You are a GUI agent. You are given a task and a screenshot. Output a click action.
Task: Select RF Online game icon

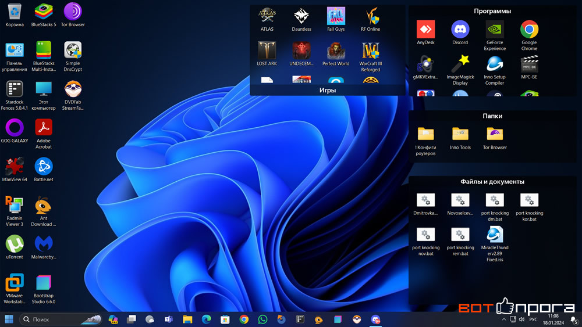[370, 20]
